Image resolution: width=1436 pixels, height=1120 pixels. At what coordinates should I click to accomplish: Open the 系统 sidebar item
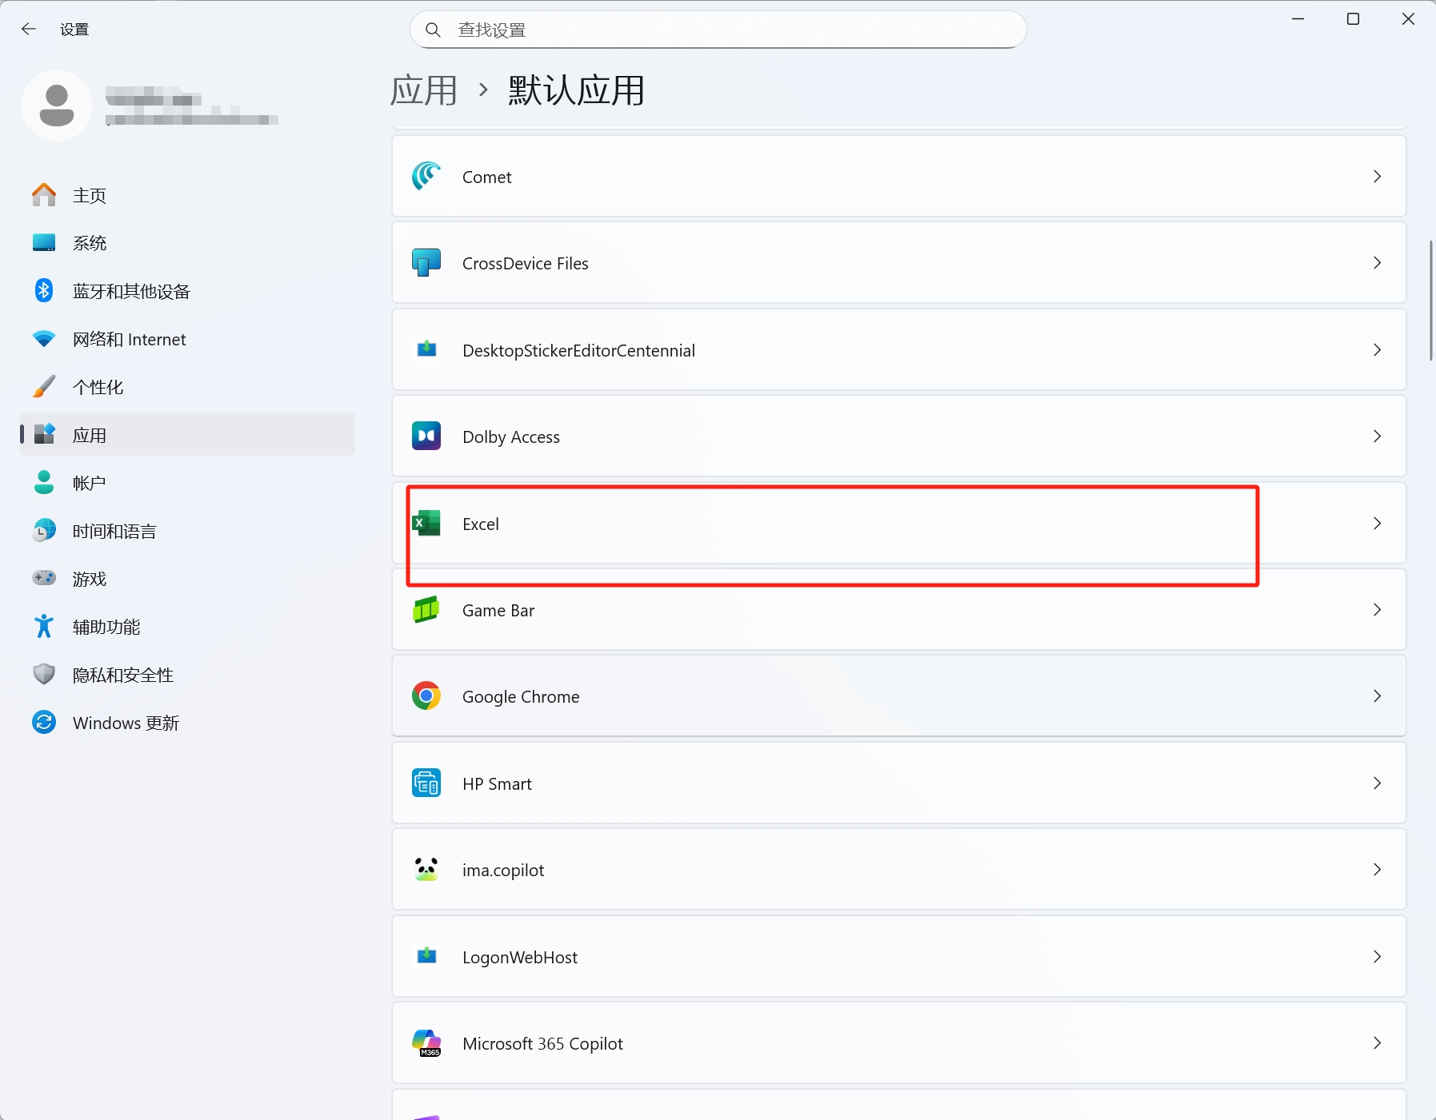coord(187,242)
